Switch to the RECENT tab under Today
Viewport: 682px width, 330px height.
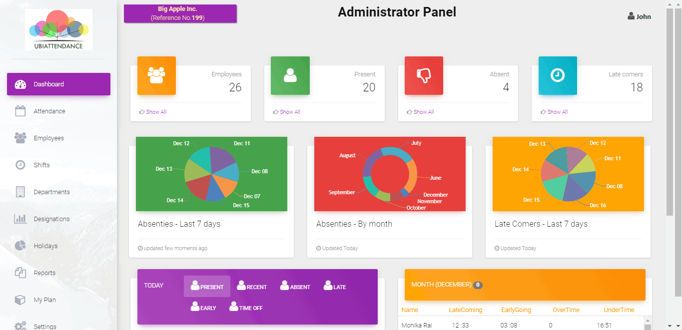click(x=252, y=286)
